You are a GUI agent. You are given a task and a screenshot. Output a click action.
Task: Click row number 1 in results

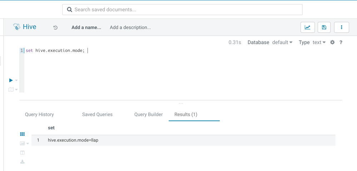(x=38, y=140)
